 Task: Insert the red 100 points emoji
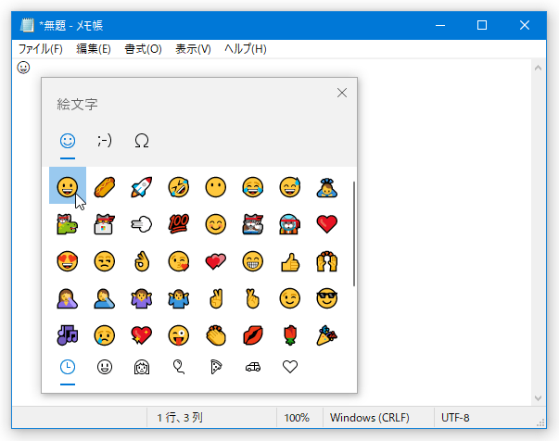pos(179,224)
